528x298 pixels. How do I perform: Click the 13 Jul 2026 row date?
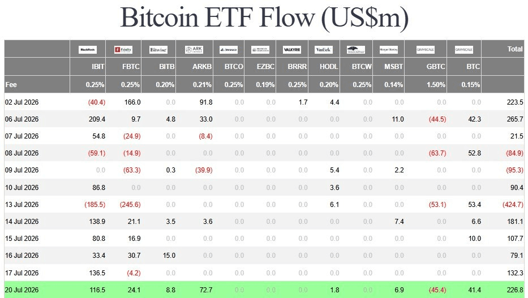pos(22,205)
